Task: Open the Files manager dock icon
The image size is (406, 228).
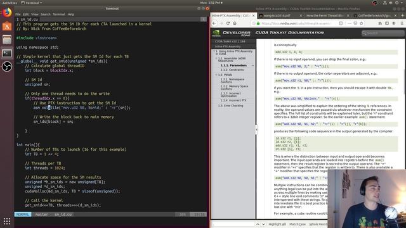Action: tap(7, 39)
